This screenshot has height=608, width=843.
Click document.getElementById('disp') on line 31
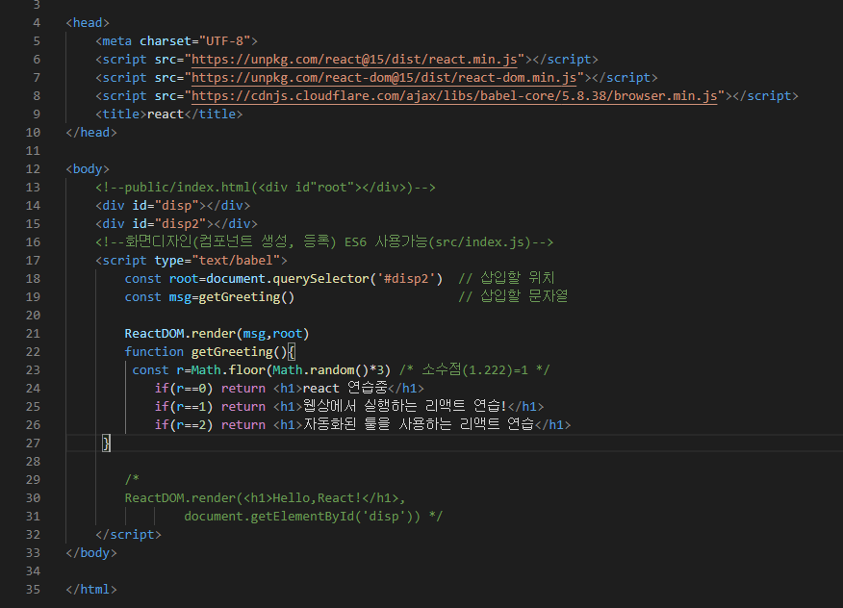click(302, 516)
